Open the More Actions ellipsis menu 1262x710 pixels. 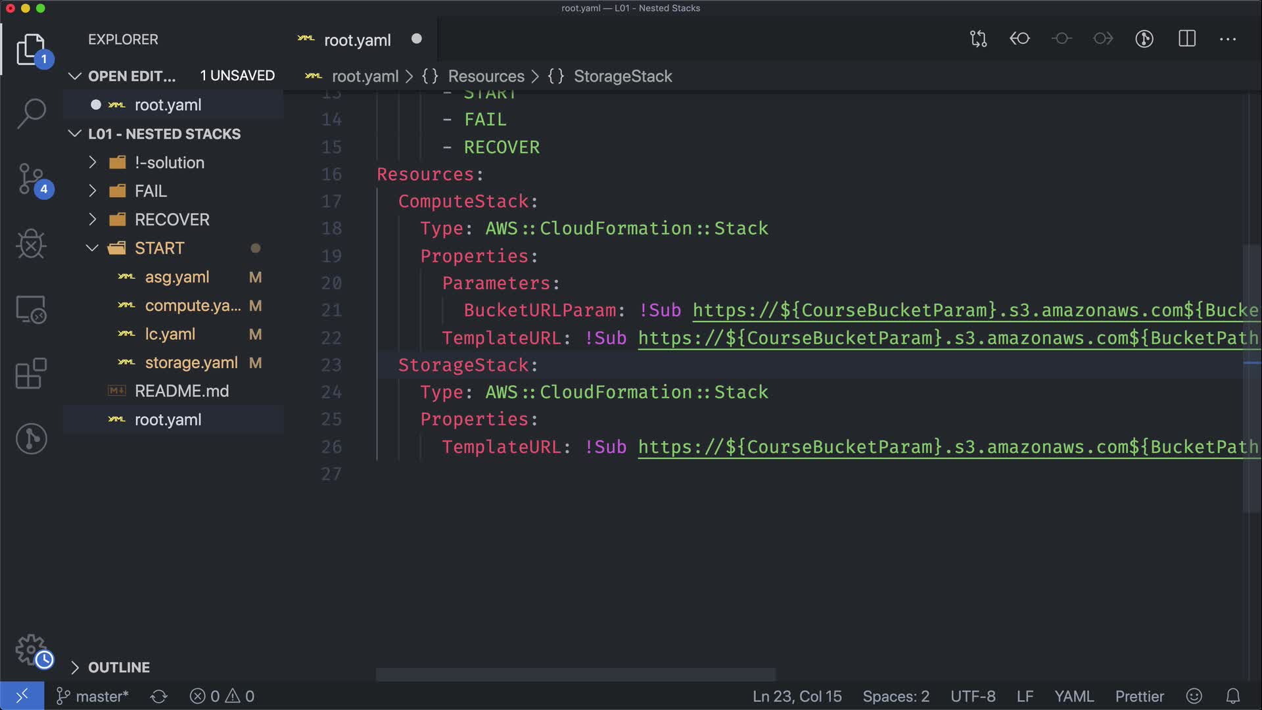pyautogui.click(x=1228, y=39)
